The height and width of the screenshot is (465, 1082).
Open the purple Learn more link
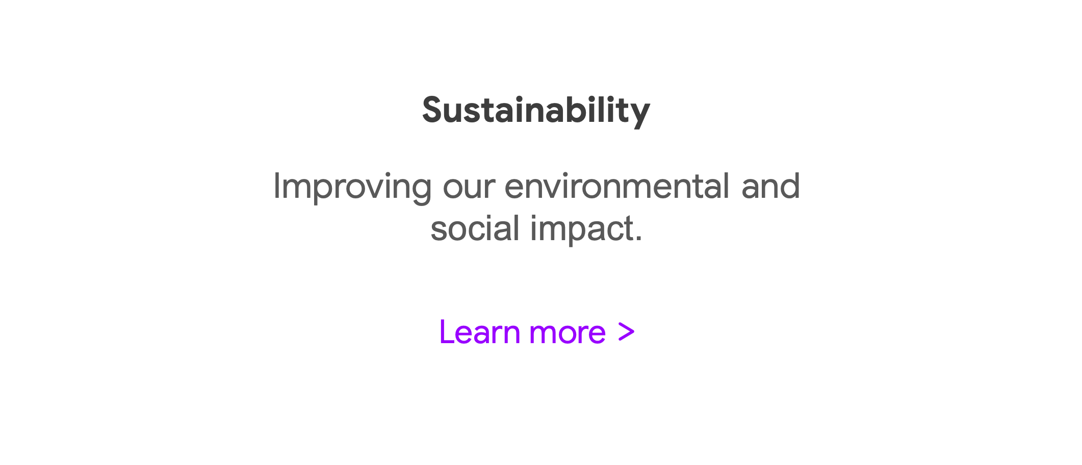pyautogui.click(x=536, y=332)
